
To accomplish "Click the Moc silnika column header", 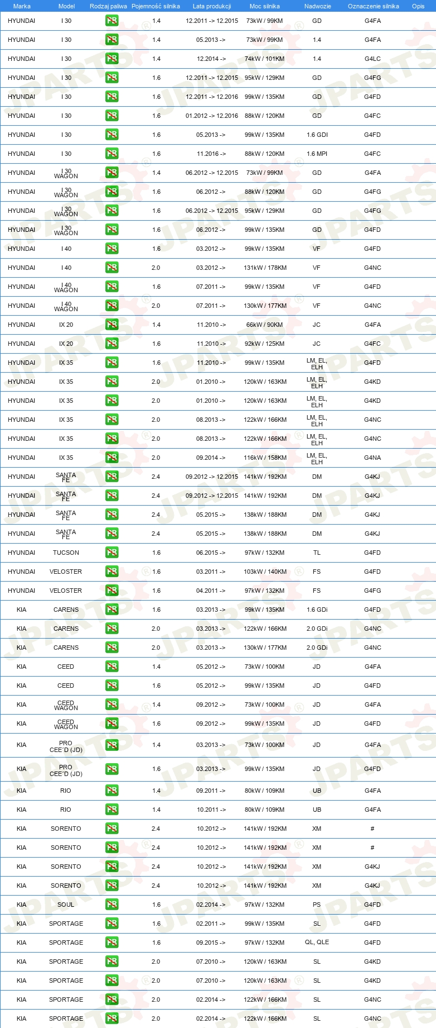I will [x=265, y=6].
